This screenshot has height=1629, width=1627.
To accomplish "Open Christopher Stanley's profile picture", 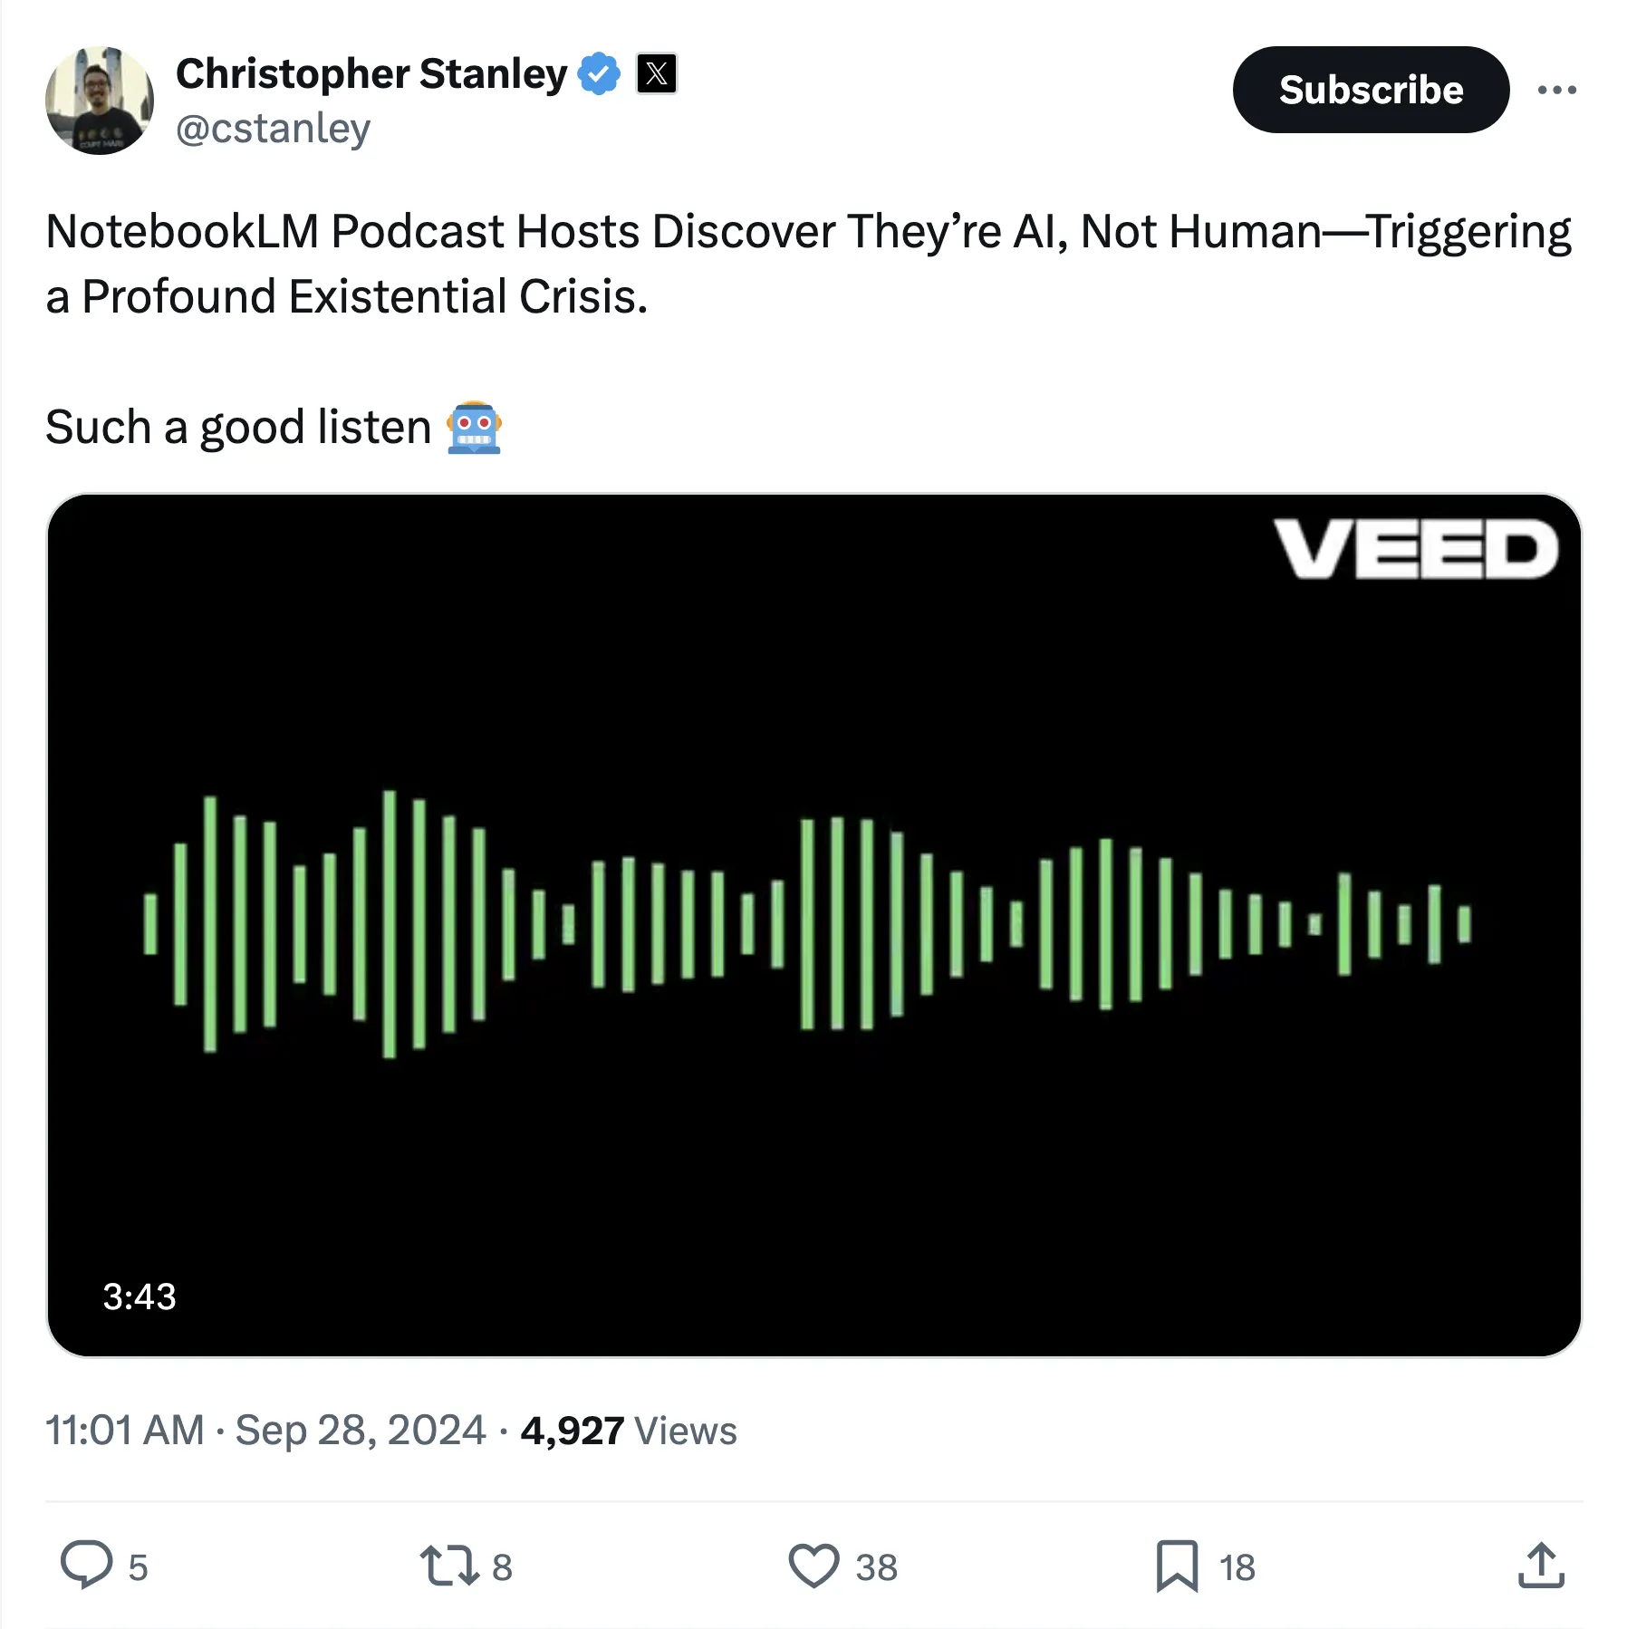I will 99,101.
